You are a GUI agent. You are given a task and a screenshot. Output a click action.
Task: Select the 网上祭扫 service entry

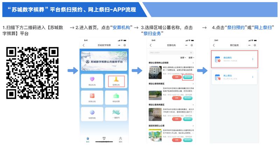pos(234,77)
